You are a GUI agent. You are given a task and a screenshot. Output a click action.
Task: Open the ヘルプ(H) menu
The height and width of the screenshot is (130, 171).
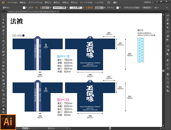point(99,2)
